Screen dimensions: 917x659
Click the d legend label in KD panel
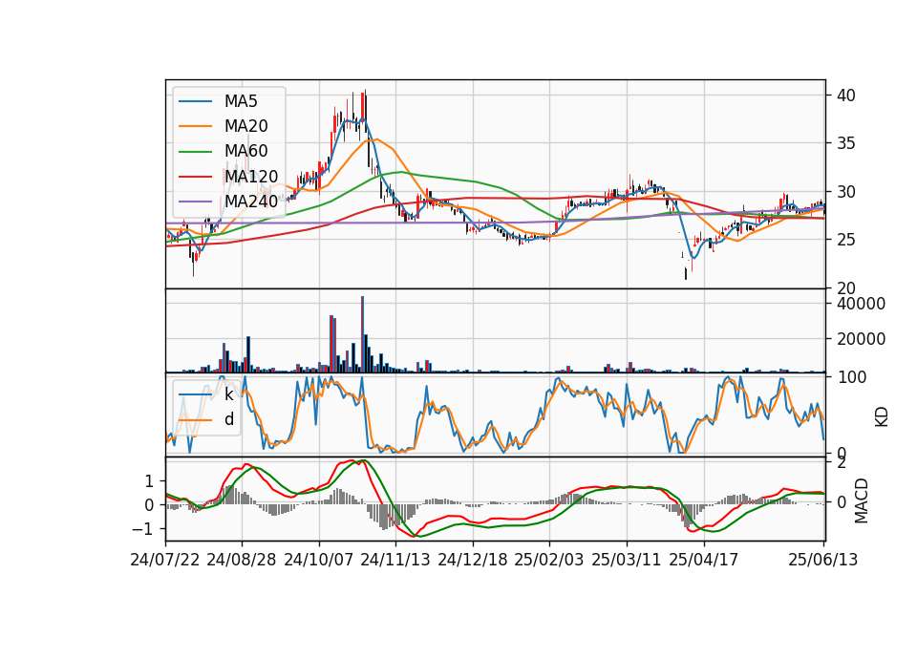point(229,420)
